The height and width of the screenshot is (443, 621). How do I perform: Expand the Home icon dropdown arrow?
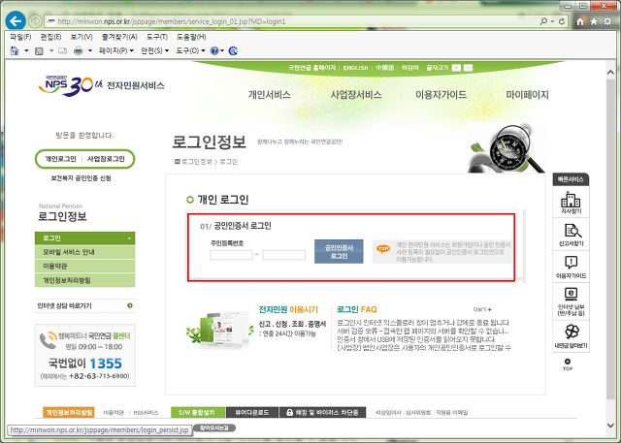pyautogui.click(x=26, y=50)
